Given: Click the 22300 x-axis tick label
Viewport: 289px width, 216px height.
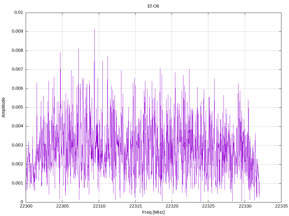Looking at the screenshot, I should coord(26,206).
